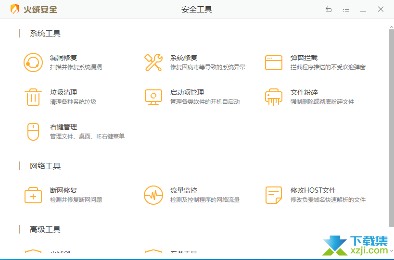Click the scrollbar up arrow
This screenshot has width=394, height=260.
392,27
